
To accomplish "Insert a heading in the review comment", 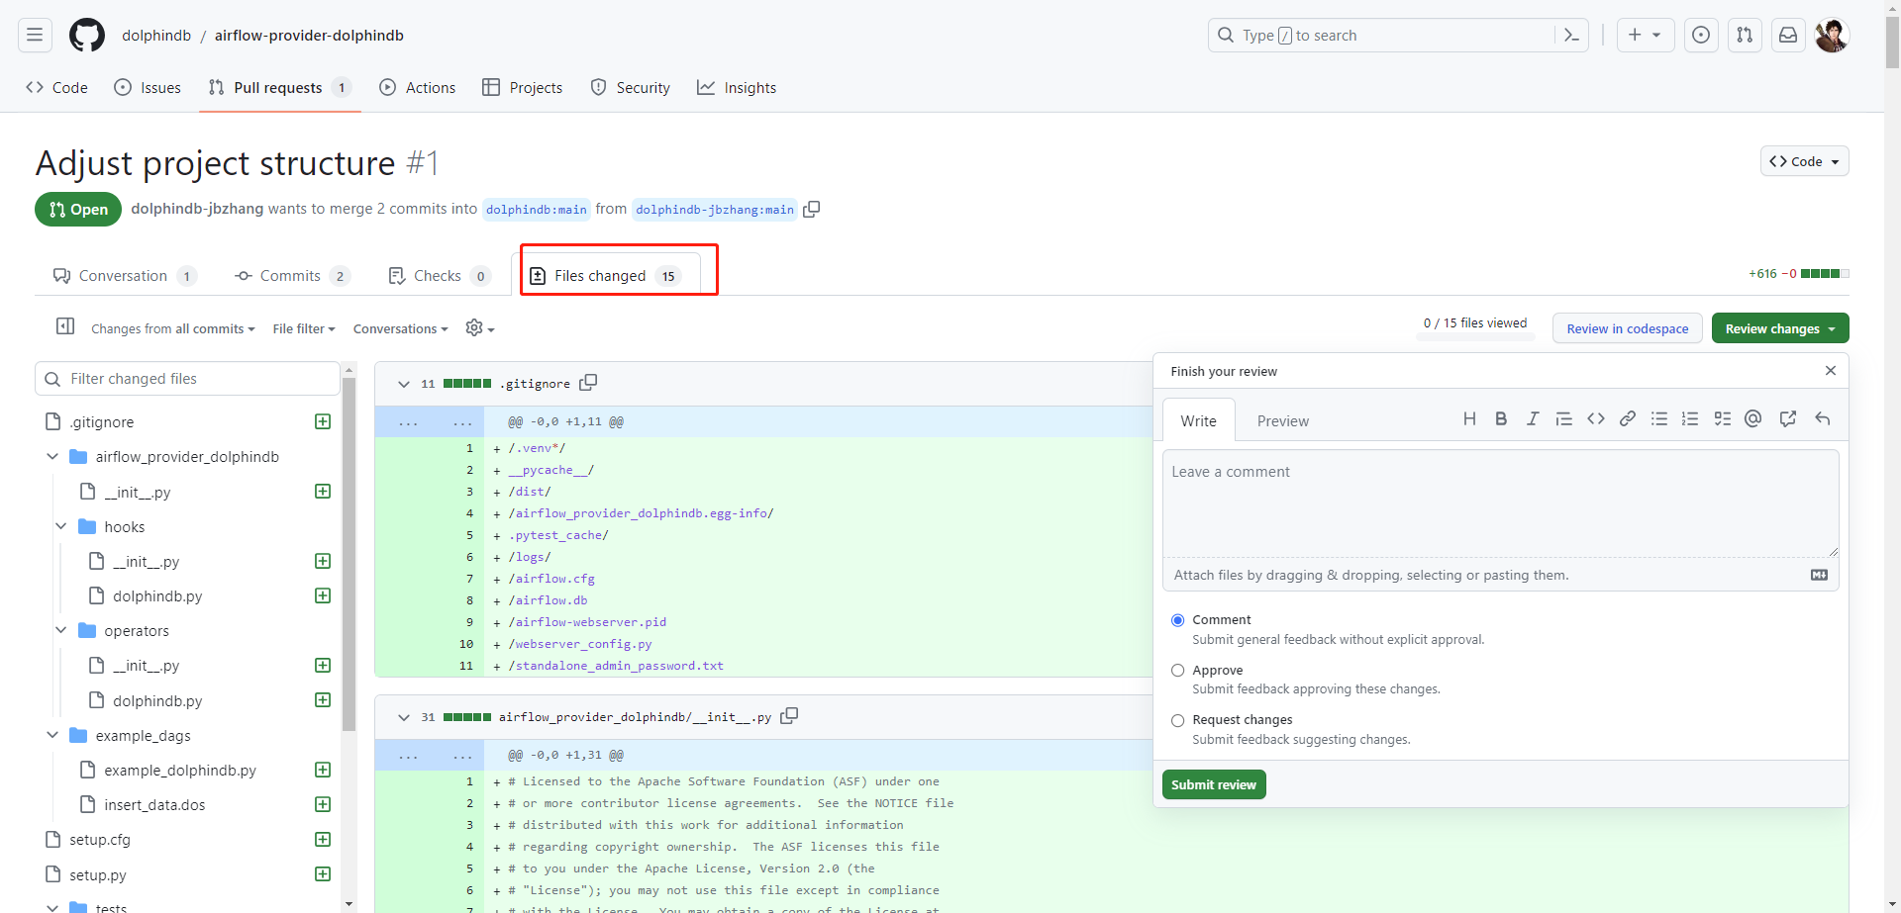I will (1469, 419).
